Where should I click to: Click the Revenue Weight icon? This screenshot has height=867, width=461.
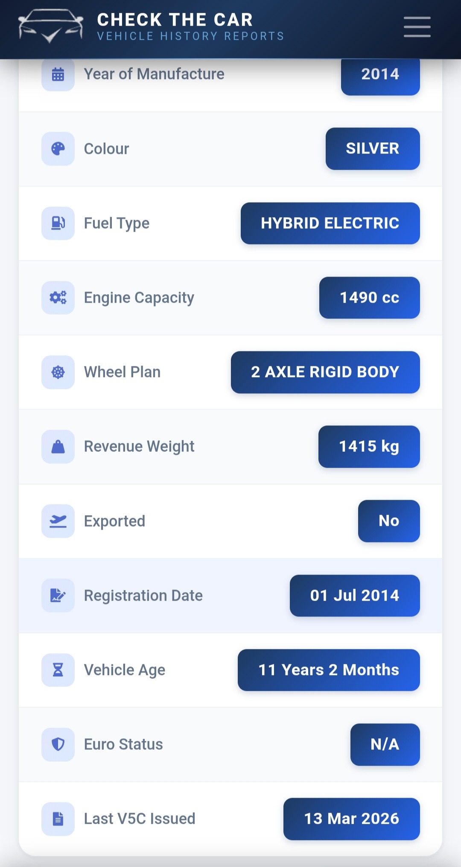pyautogui.click(x=58, y=447)
